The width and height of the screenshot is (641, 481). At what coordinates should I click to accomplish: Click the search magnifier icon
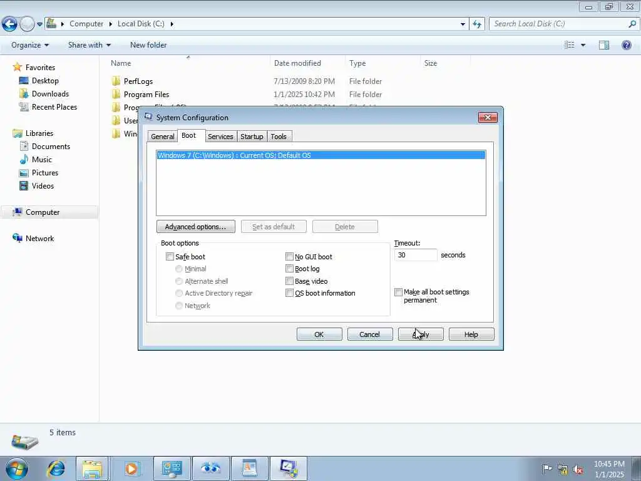point(632,24)
